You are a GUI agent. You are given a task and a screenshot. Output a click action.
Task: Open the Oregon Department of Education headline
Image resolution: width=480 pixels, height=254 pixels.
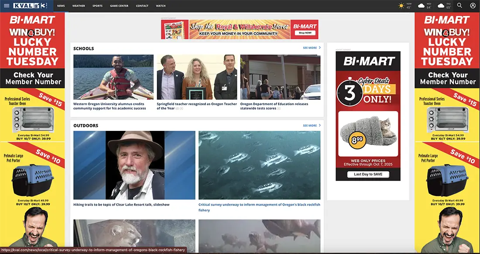[274, 106]
